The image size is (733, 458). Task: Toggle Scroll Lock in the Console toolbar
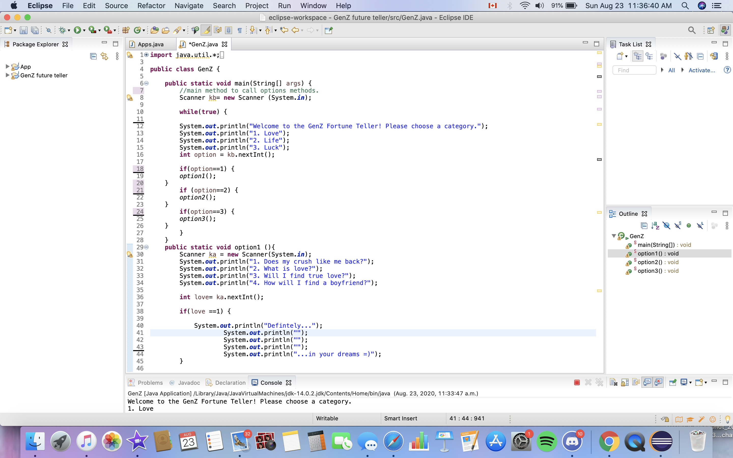point(625,383)
